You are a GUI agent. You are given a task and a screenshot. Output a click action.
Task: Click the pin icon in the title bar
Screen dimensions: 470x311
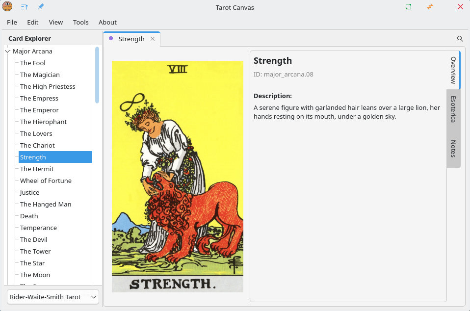click(x=41, y=7)
